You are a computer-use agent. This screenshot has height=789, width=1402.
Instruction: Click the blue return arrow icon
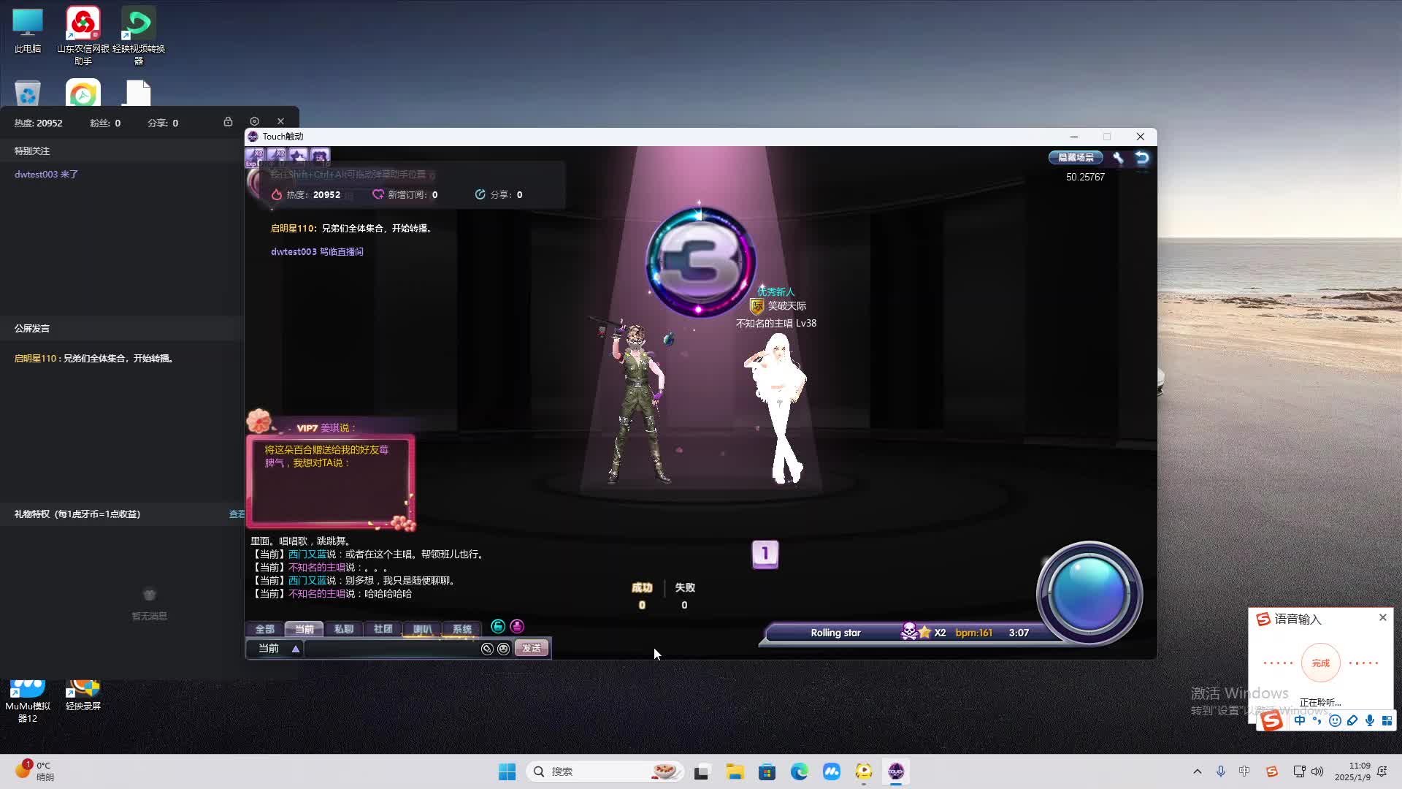click(1142, 158)
